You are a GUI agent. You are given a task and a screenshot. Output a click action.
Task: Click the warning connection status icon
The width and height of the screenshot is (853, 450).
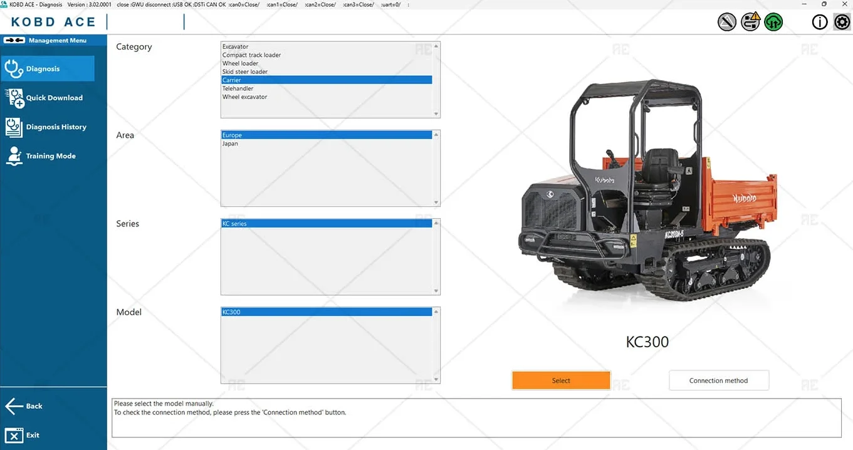click(x=750, y=22)
